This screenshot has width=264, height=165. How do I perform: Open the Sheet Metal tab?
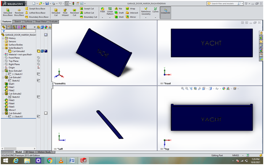(x=41, y=21)
